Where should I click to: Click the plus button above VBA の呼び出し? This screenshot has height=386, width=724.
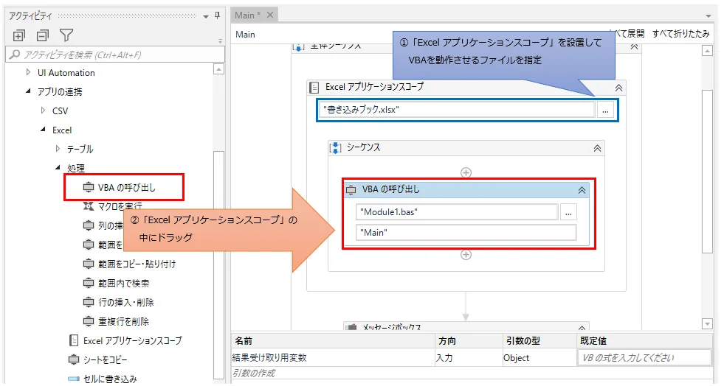click(466, 172)
